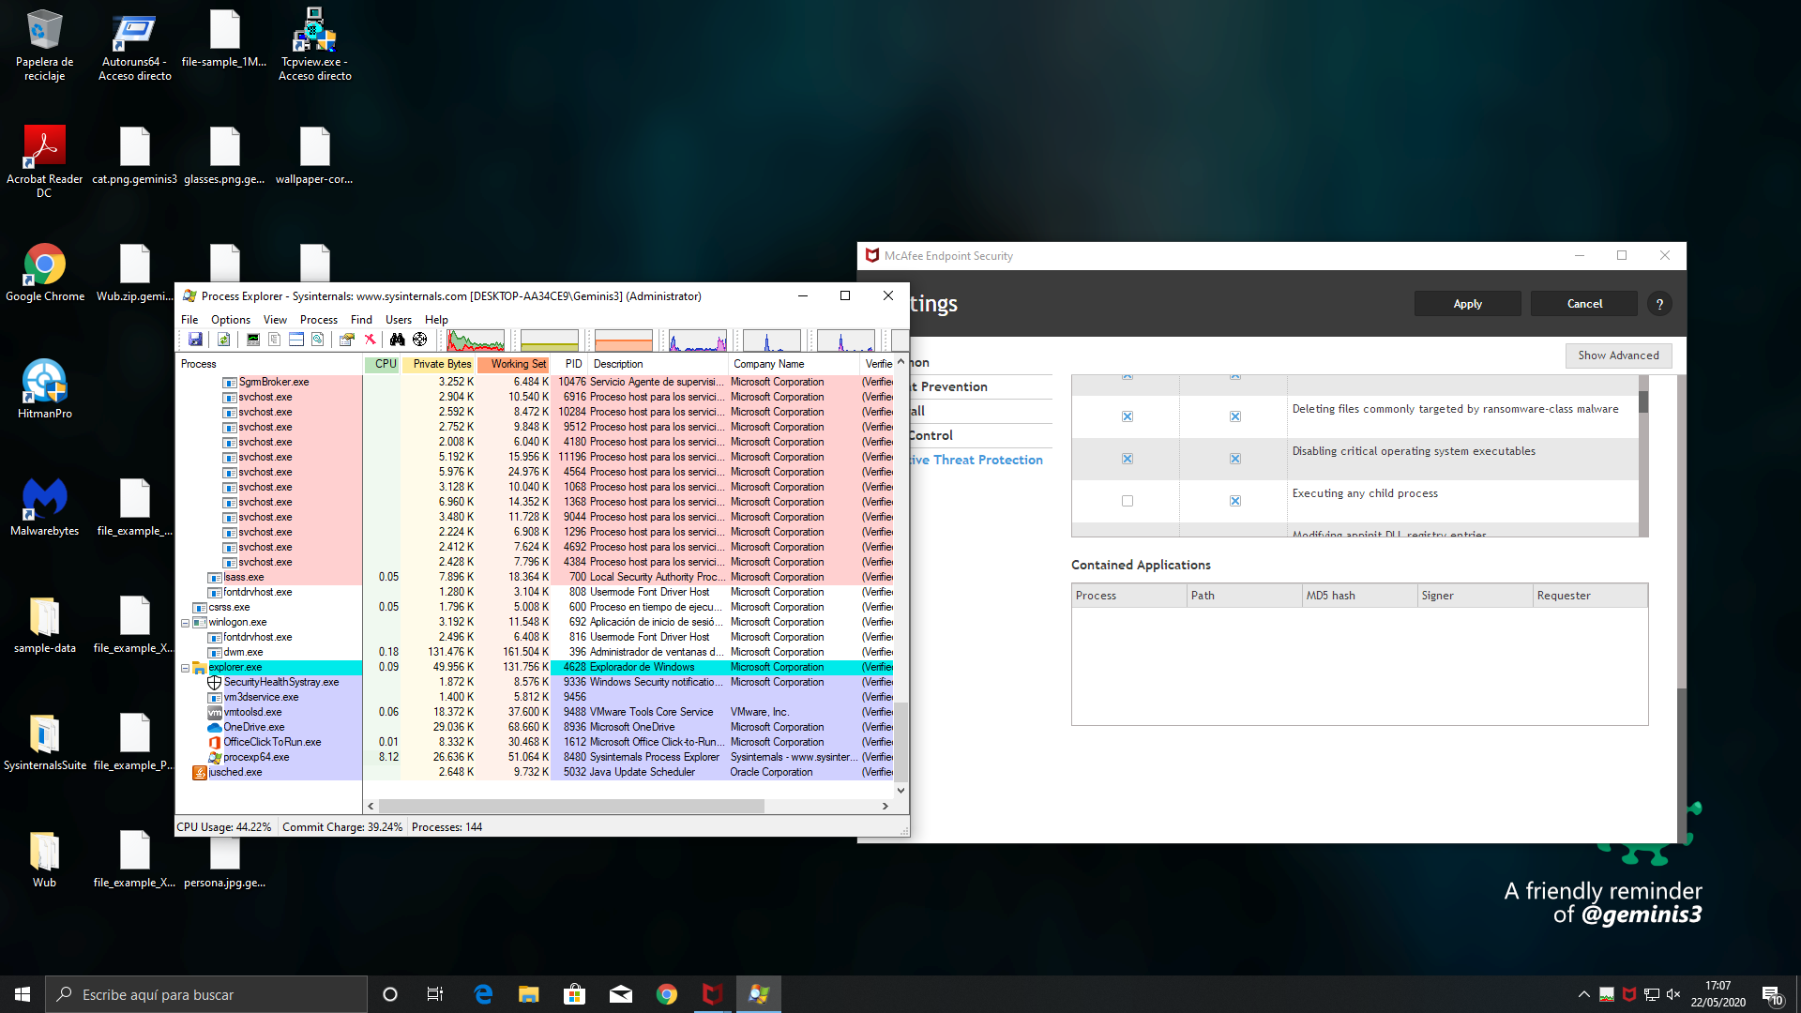
Task: Open the Find menu
Action: click(x=361, y=320)
